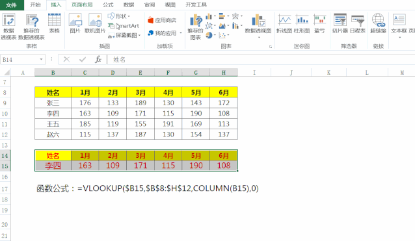
Task: Cancel entry with formula bar X
Action: tap(66, 60)
